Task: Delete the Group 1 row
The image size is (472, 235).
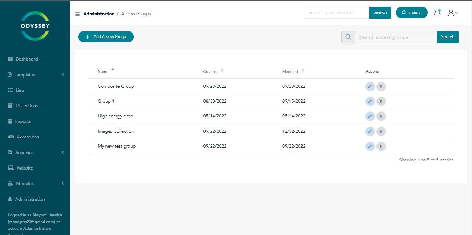Action: pyautogui.click(x=381, y=101)
